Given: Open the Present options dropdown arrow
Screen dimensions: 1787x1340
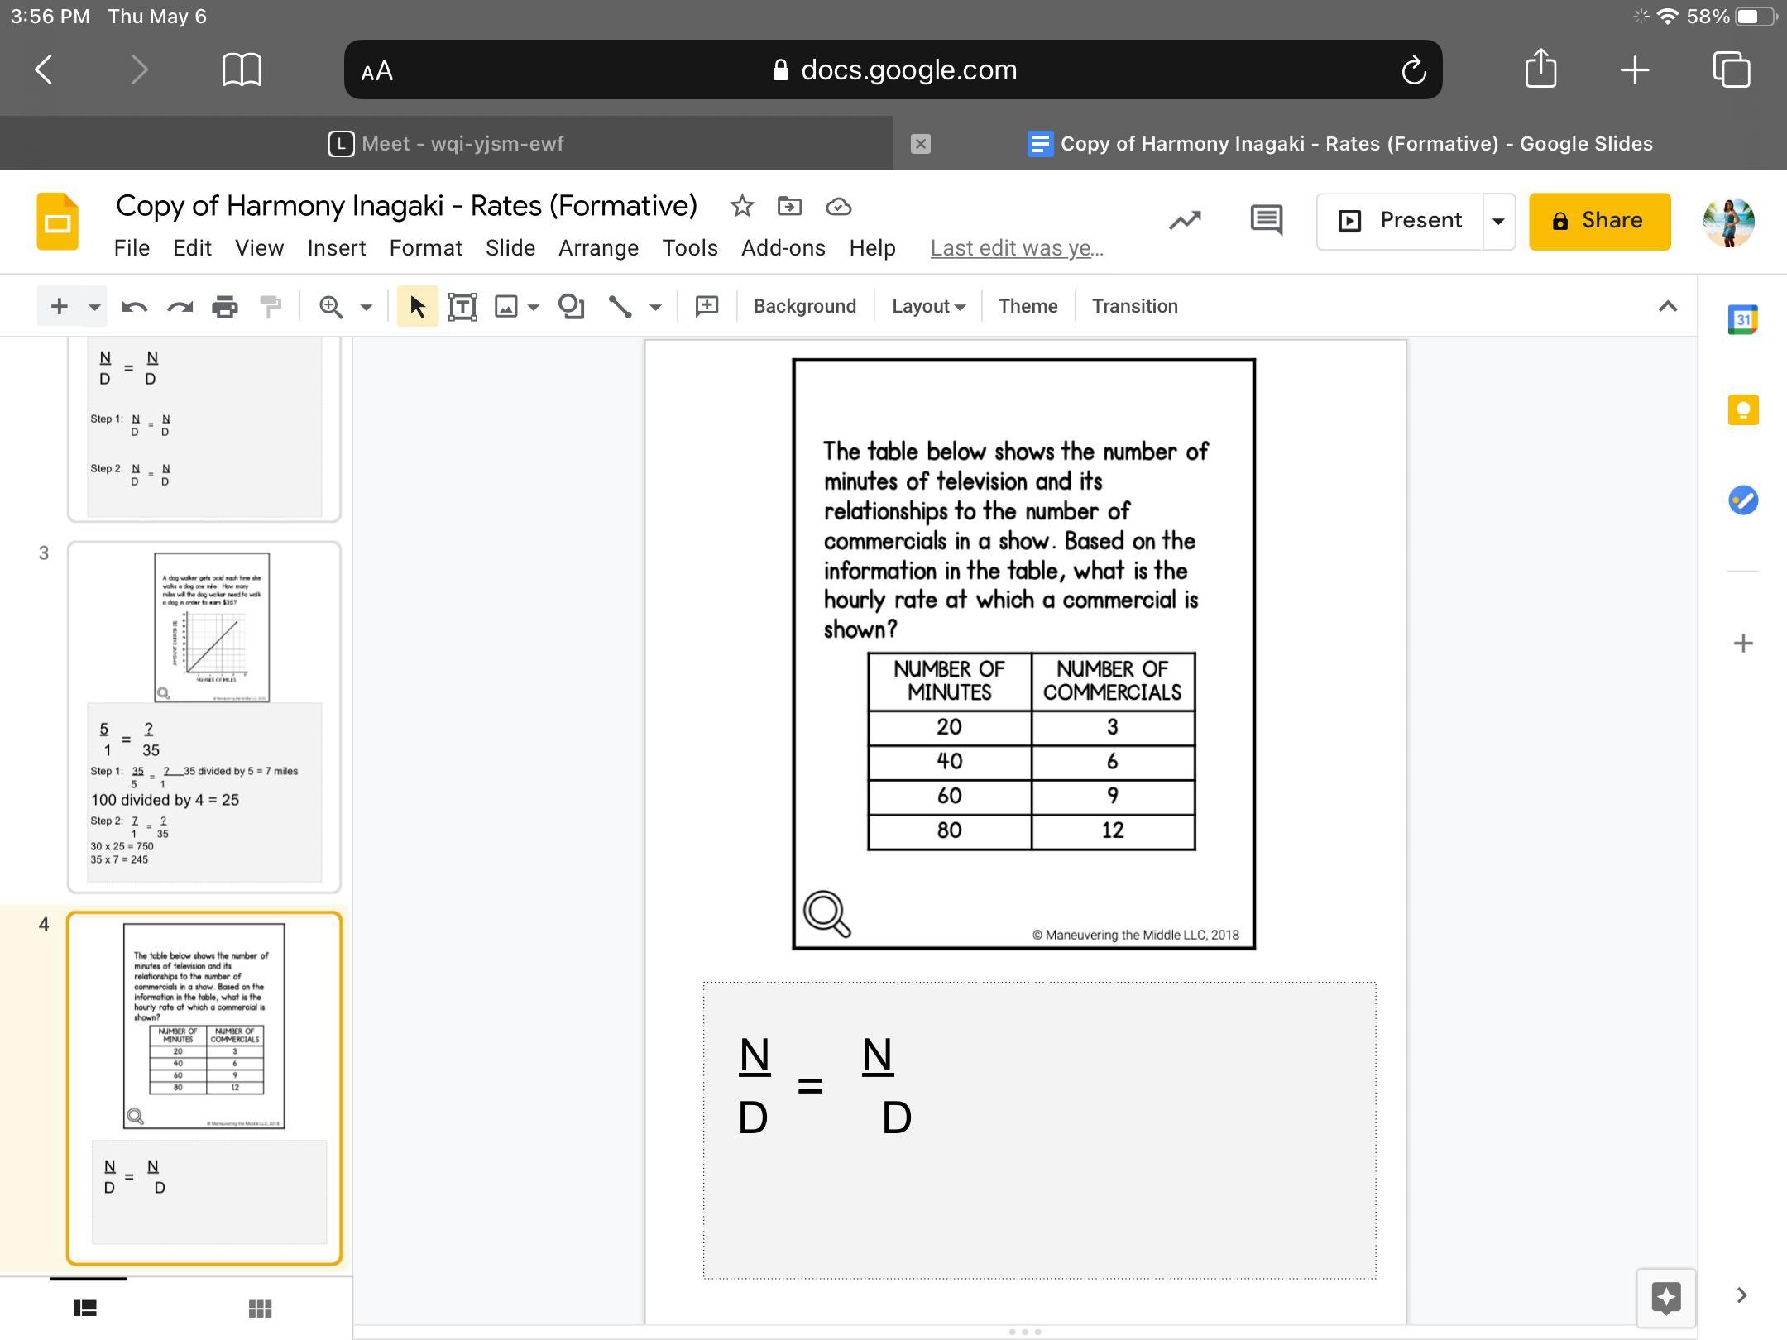Looking at the screenshot, I should coord(1498,222).
